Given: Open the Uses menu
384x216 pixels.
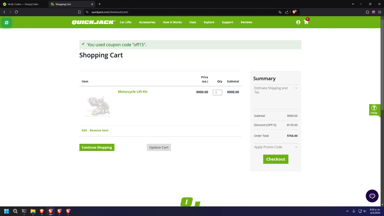Looking at the screenshot, I should (193, 22).
